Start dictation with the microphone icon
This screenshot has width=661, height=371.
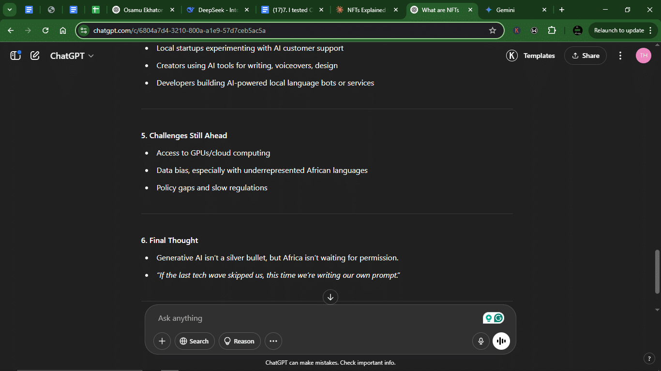coord(481,341)
